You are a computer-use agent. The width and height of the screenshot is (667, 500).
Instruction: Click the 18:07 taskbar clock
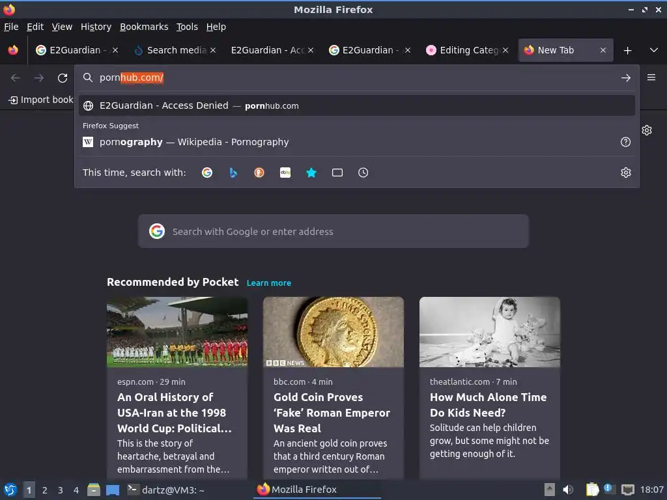(652, 490)
